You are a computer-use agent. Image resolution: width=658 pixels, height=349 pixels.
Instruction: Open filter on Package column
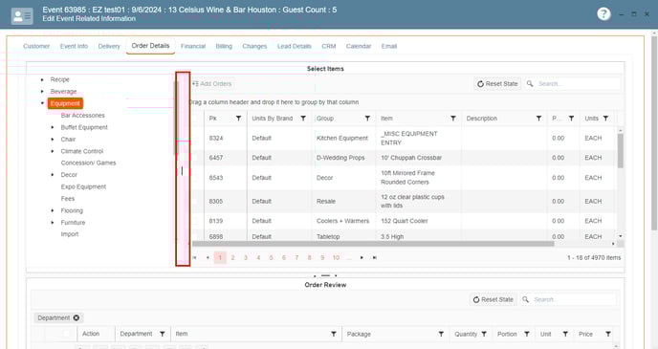[x=441, y=334]
